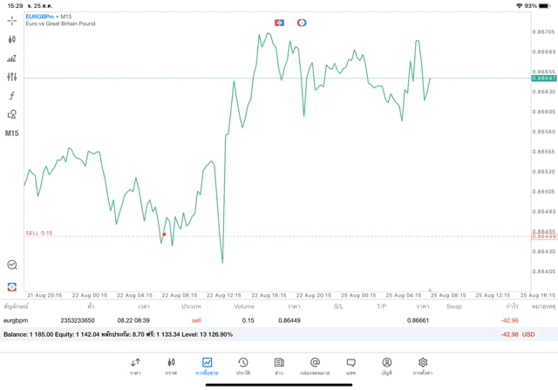Screen dimensions: 558x390
Task: Open the indicators list icon
Action: pos(12,58)
